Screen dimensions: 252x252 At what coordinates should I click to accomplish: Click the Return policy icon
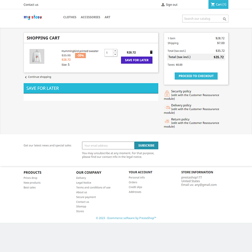167,121
